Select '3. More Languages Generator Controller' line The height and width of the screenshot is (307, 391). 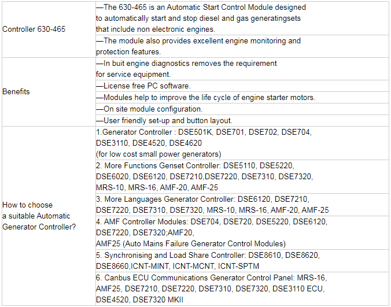pos(203,199)
